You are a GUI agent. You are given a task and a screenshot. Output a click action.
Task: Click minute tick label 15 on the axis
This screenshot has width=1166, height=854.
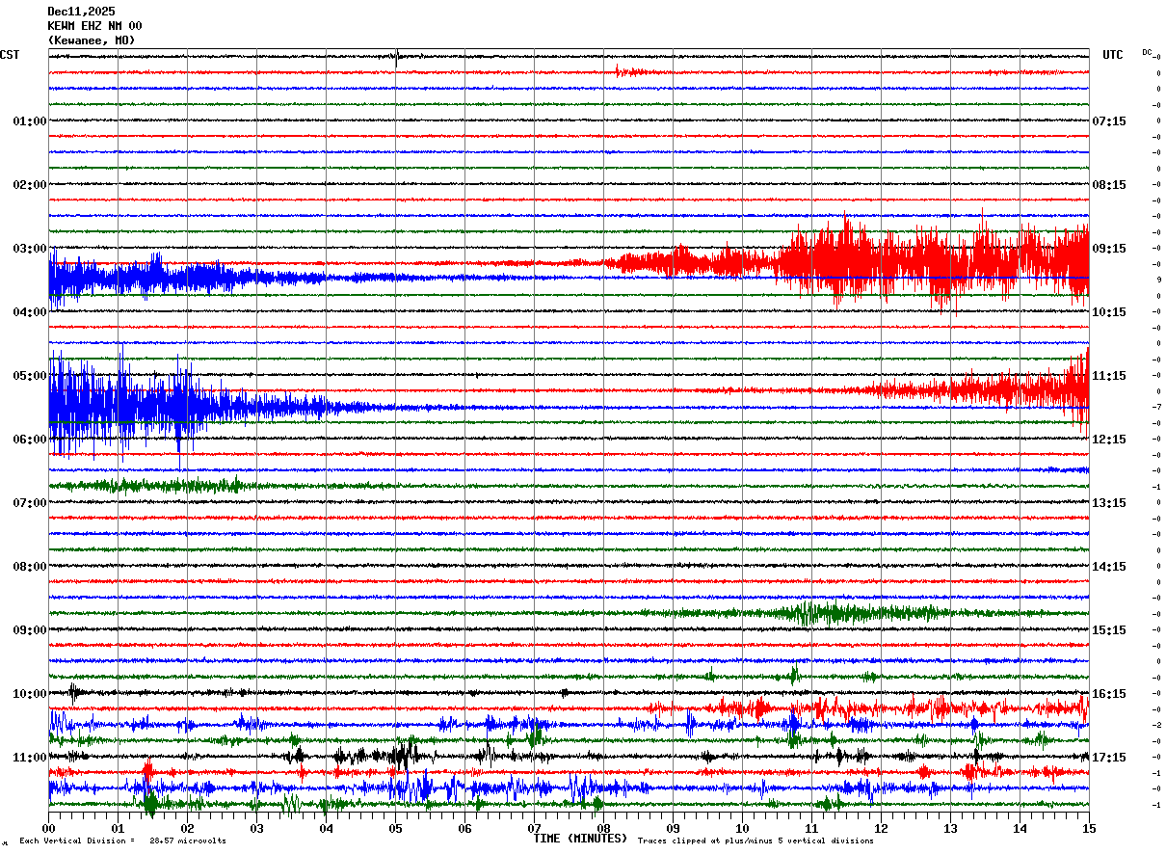point(1089,828)
